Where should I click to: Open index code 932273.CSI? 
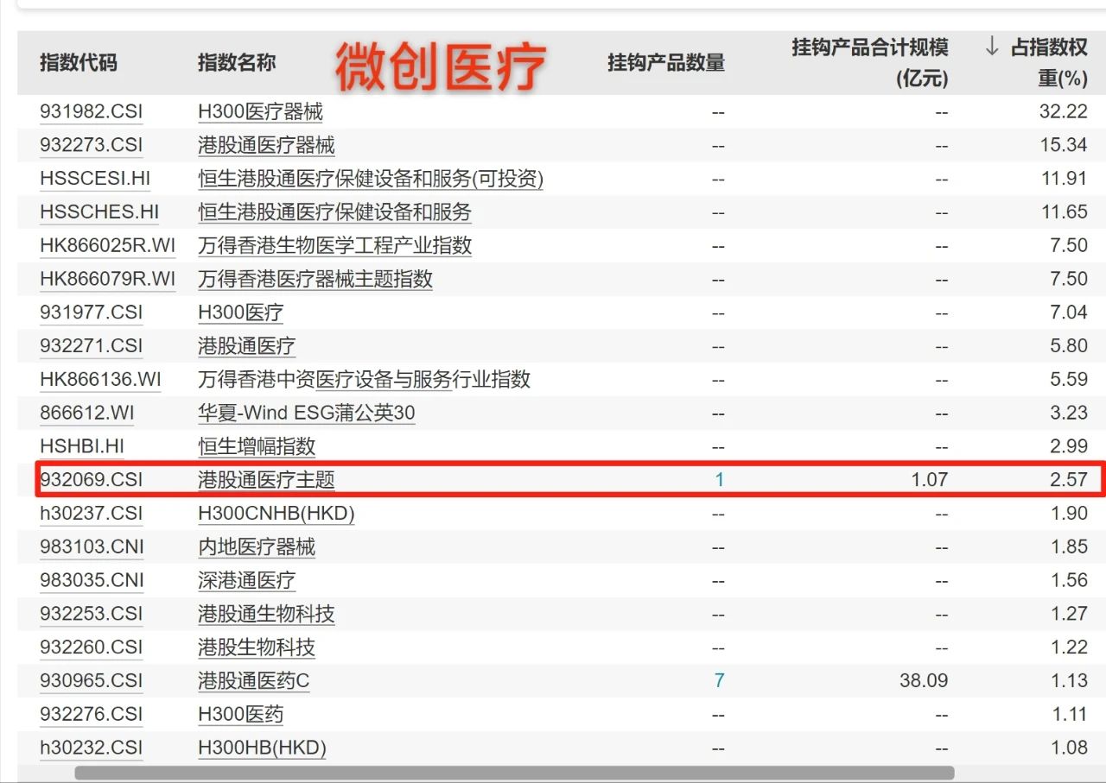point(91,145)
